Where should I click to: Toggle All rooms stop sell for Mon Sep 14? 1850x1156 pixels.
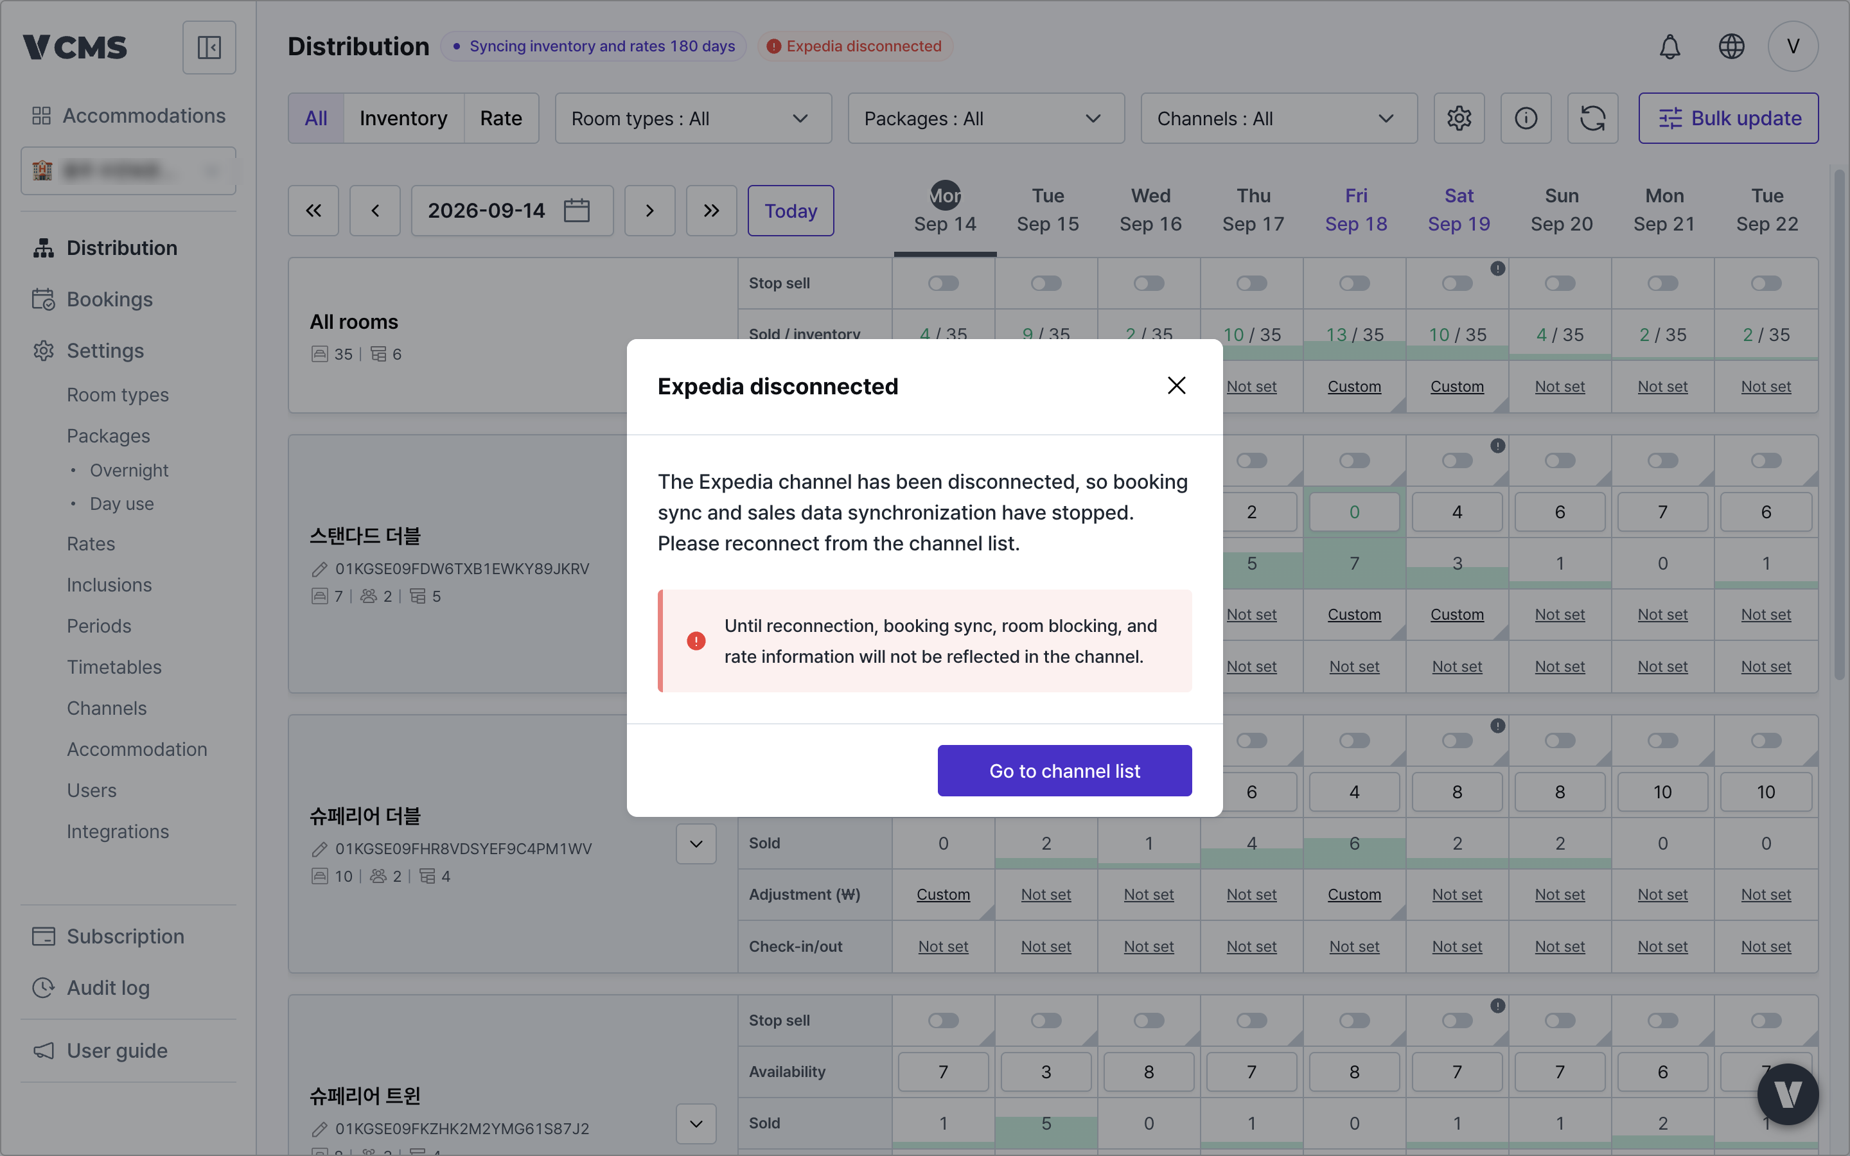coord(944,284)
